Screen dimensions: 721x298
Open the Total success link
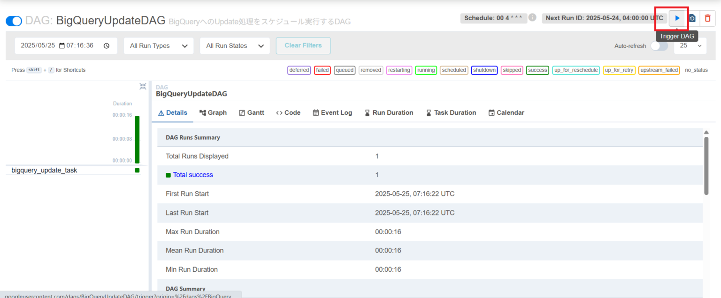point(192,174)
